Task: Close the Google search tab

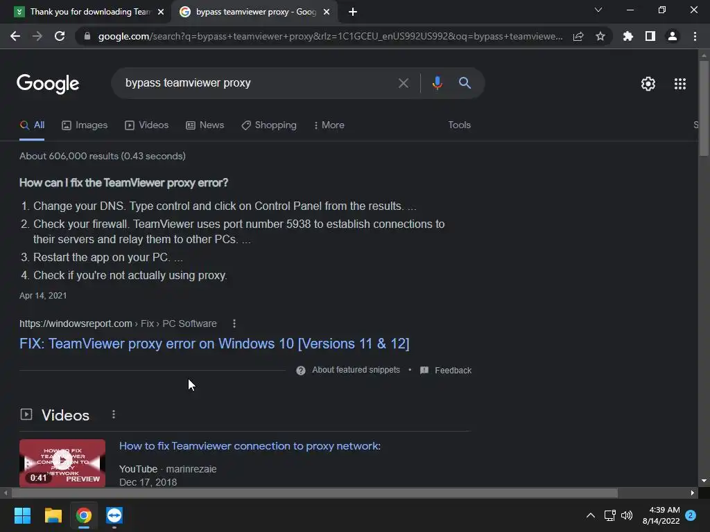Action: (x=327, y=12)
